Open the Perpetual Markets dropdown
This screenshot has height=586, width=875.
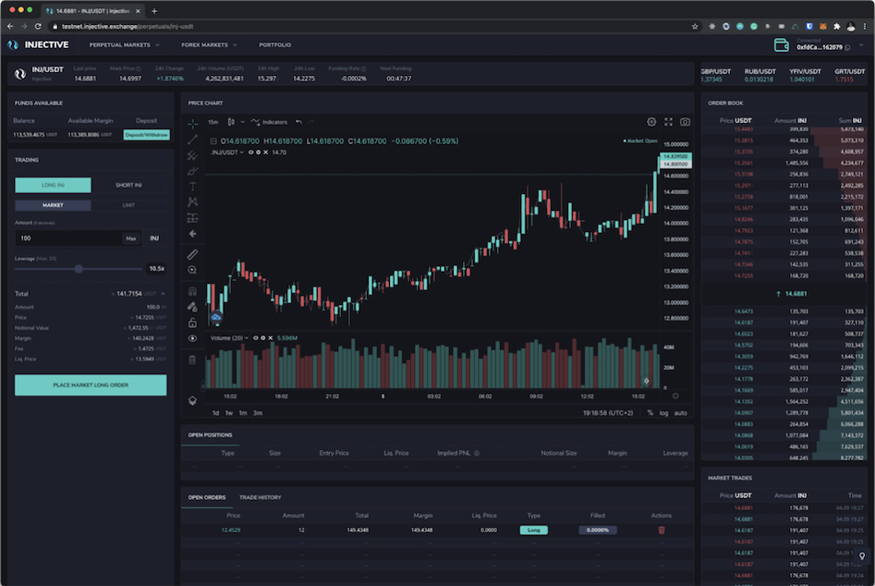(124, 44)
